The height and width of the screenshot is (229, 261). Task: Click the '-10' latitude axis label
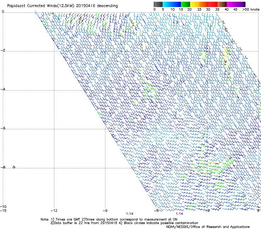3,206
